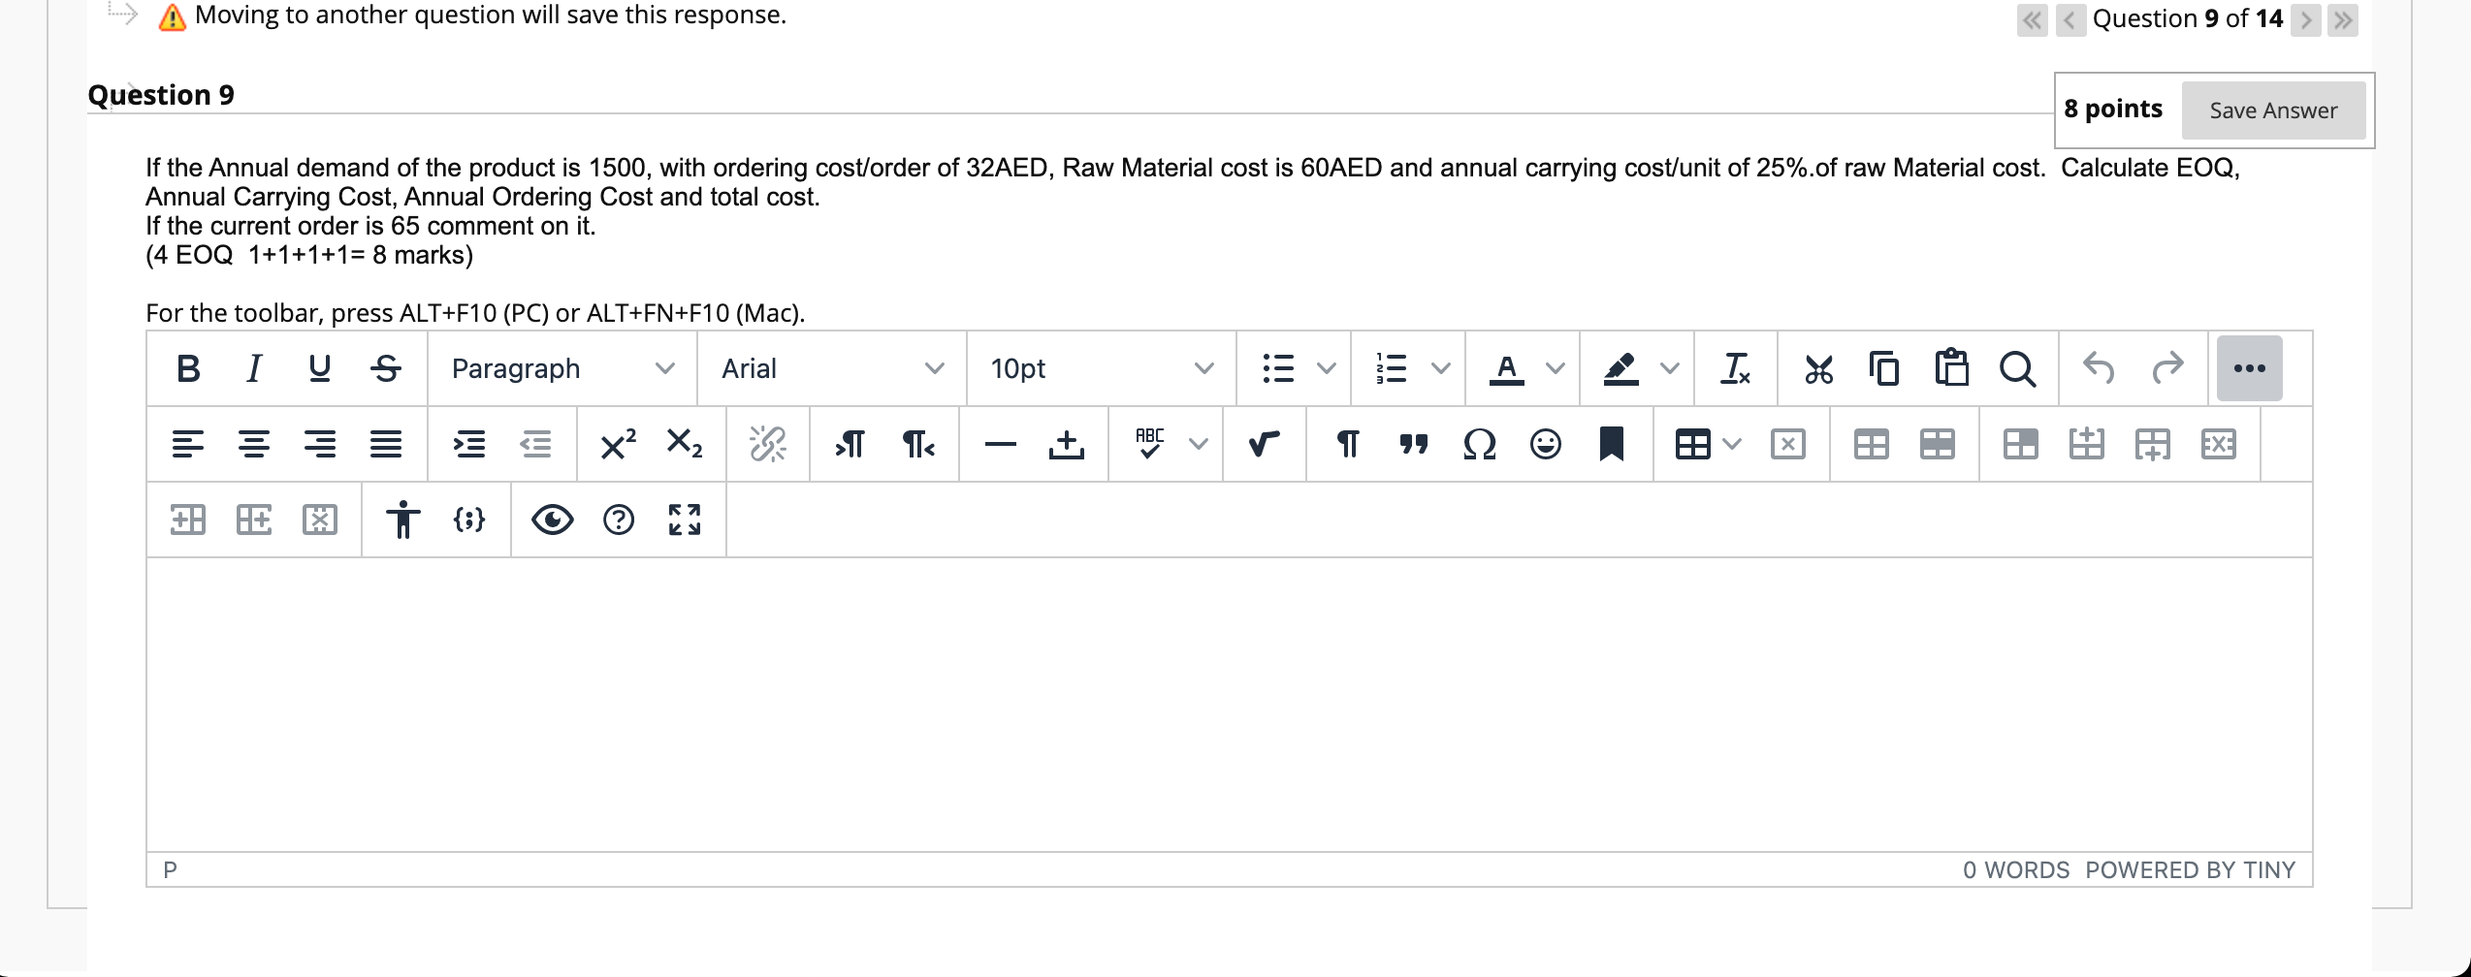Click the remove link icon

point(768,444)
